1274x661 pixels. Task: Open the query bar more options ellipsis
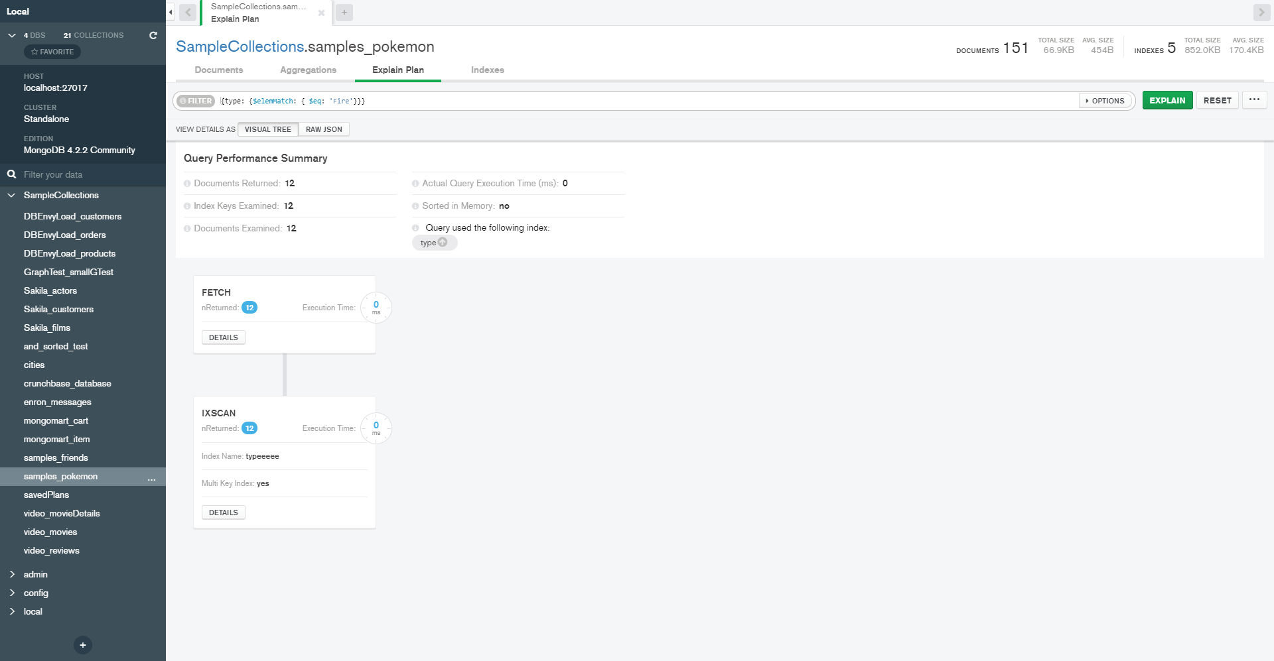1254,100
